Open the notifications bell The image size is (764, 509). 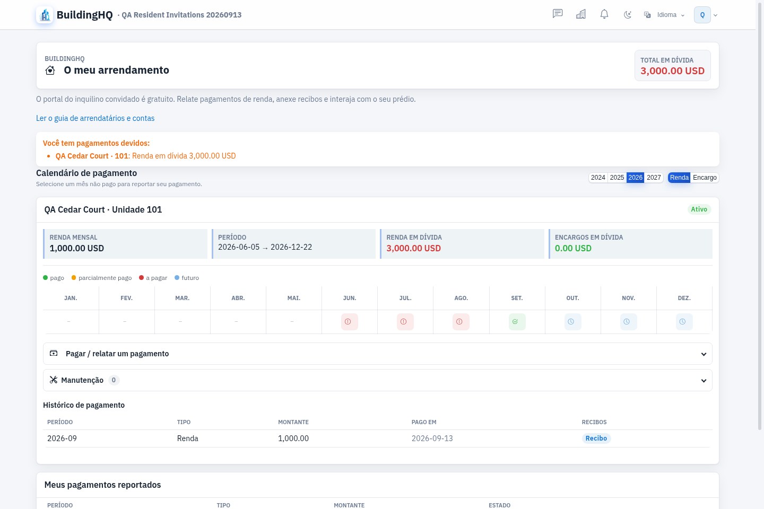point(604,14)
